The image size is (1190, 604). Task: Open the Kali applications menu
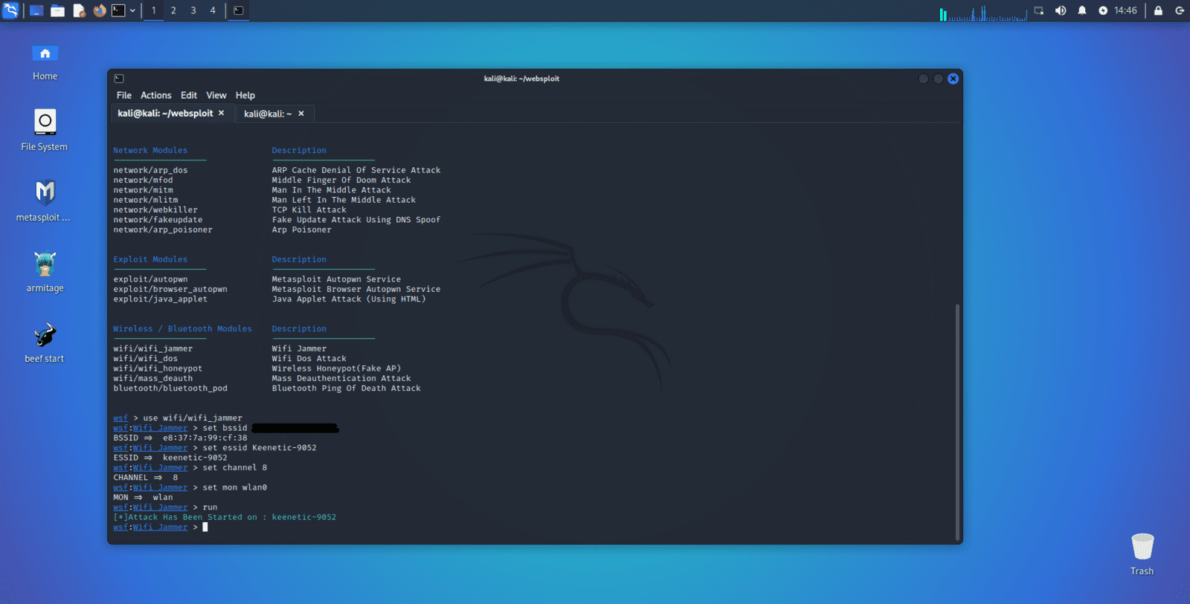[x=10, y=10]
